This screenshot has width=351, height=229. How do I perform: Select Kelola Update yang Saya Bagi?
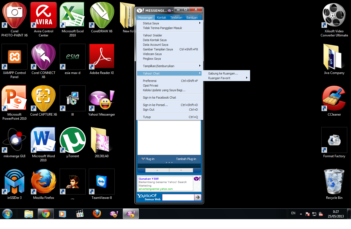(169, 90)
